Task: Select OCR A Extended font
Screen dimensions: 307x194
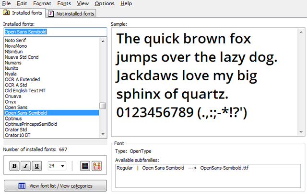Action: tap(52, 79)
